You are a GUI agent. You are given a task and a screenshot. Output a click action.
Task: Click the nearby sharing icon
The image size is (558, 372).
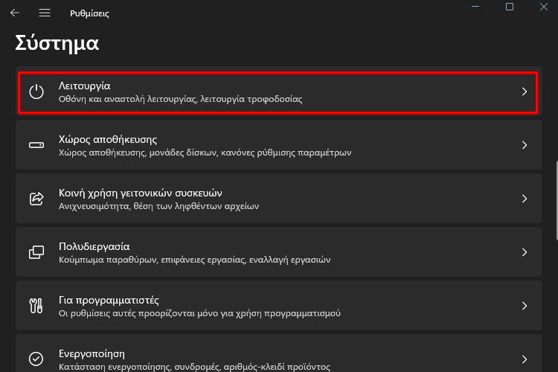(x=36, y=199)
